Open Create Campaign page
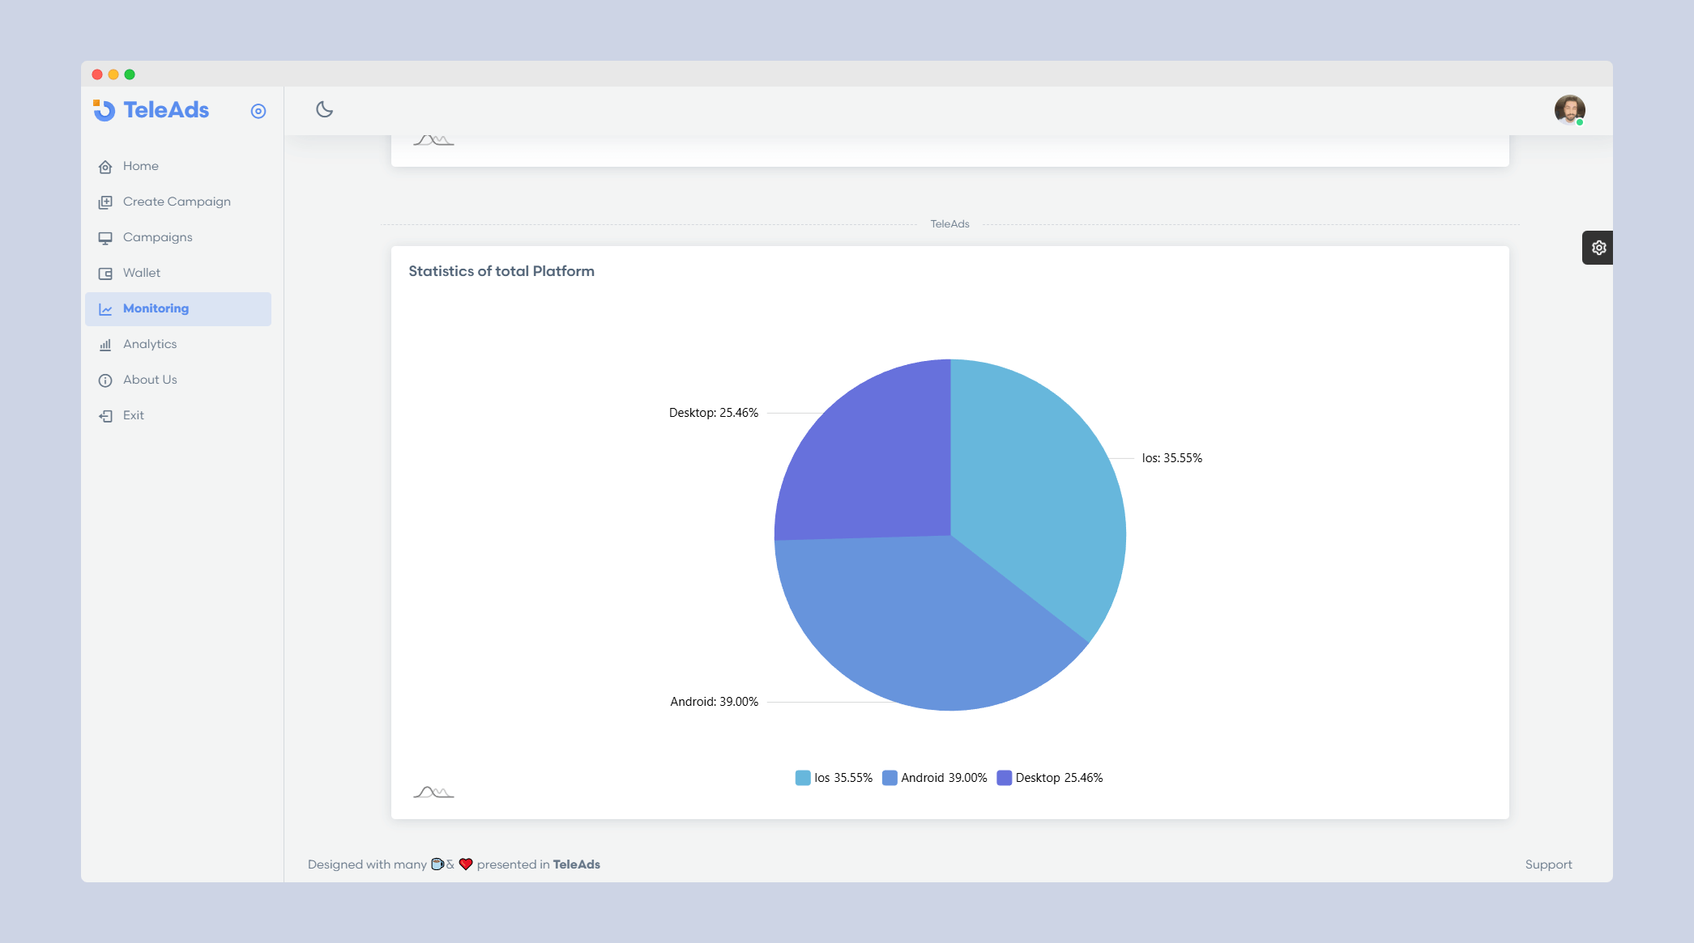 pos(176,202)
